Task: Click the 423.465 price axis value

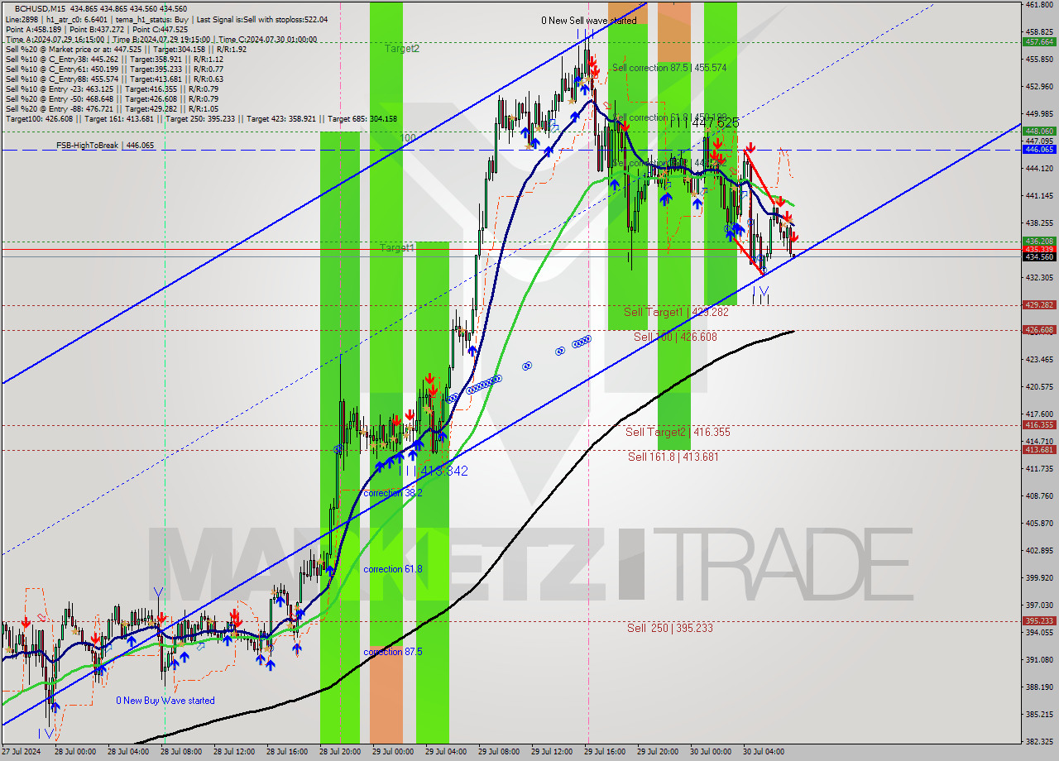Action: (x=1039, y=359)
